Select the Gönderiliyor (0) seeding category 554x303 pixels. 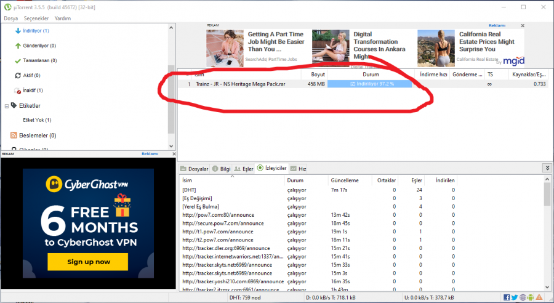[39, 46]
